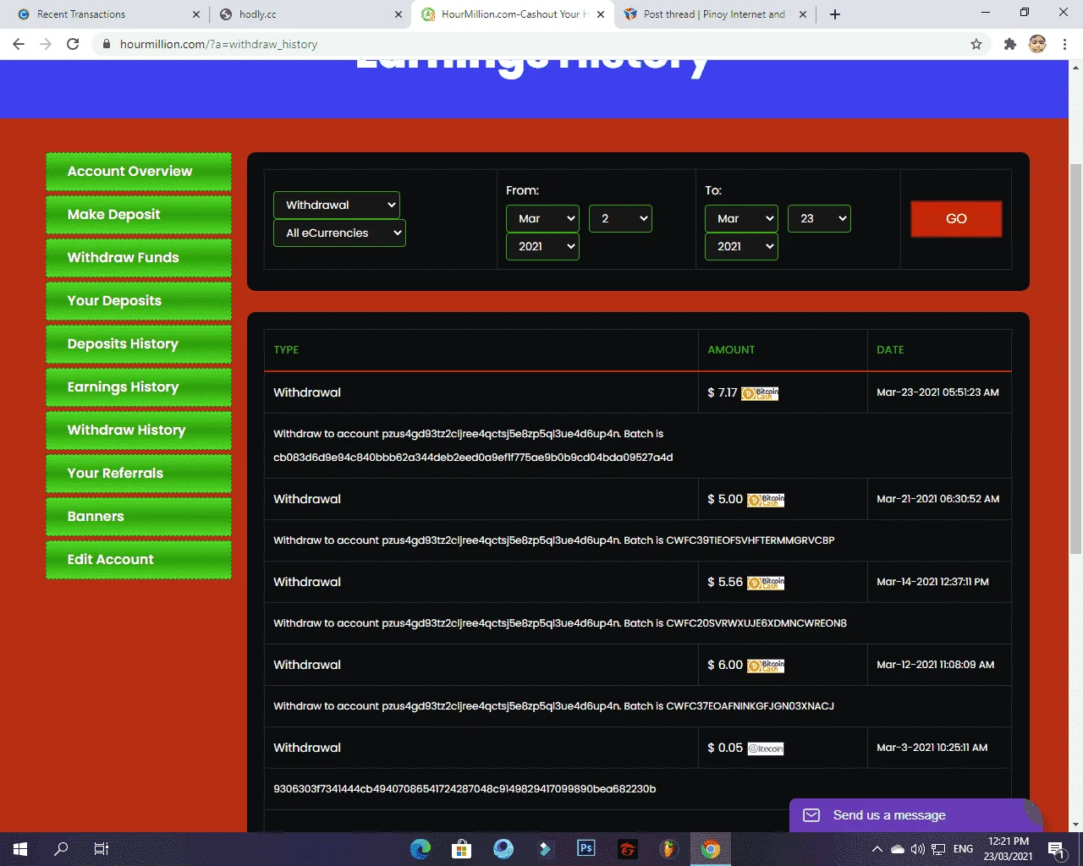1083x866 pixels.
Task: Open Photoshop from taskbar
Action: click(x=585, y=849)
